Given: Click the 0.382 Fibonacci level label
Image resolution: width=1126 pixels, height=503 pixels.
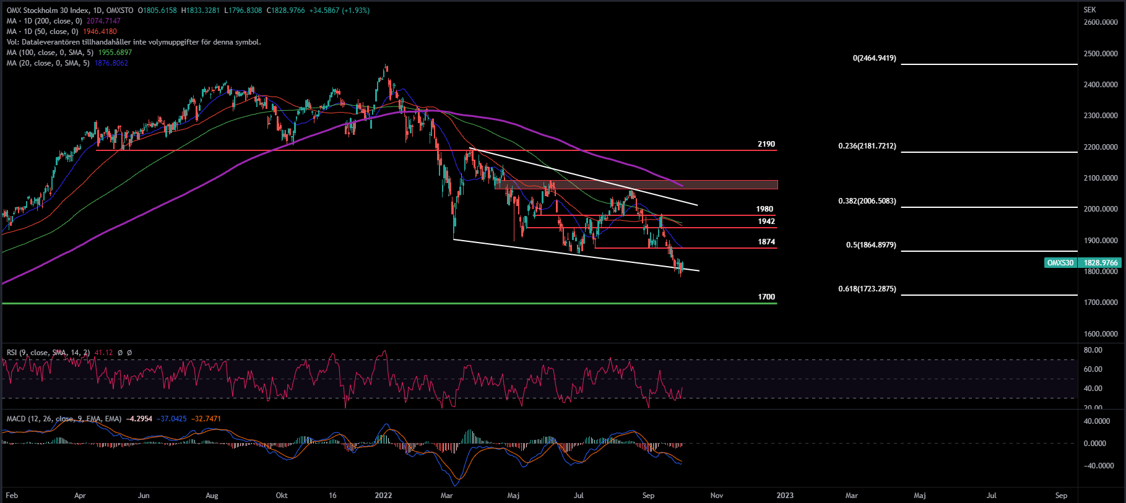Looking at the screenshot, I should (867, 201).
